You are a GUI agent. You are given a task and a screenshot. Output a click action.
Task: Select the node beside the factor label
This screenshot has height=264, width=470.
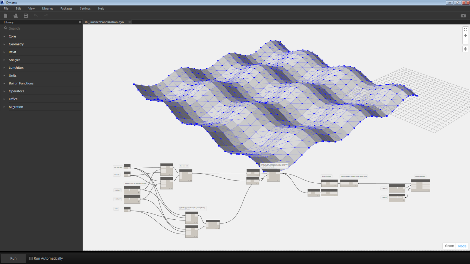click(127, 209)
